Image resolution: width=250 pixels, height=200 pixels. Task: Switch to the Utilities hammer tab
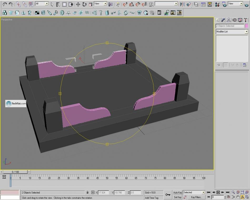click(246, 20)
